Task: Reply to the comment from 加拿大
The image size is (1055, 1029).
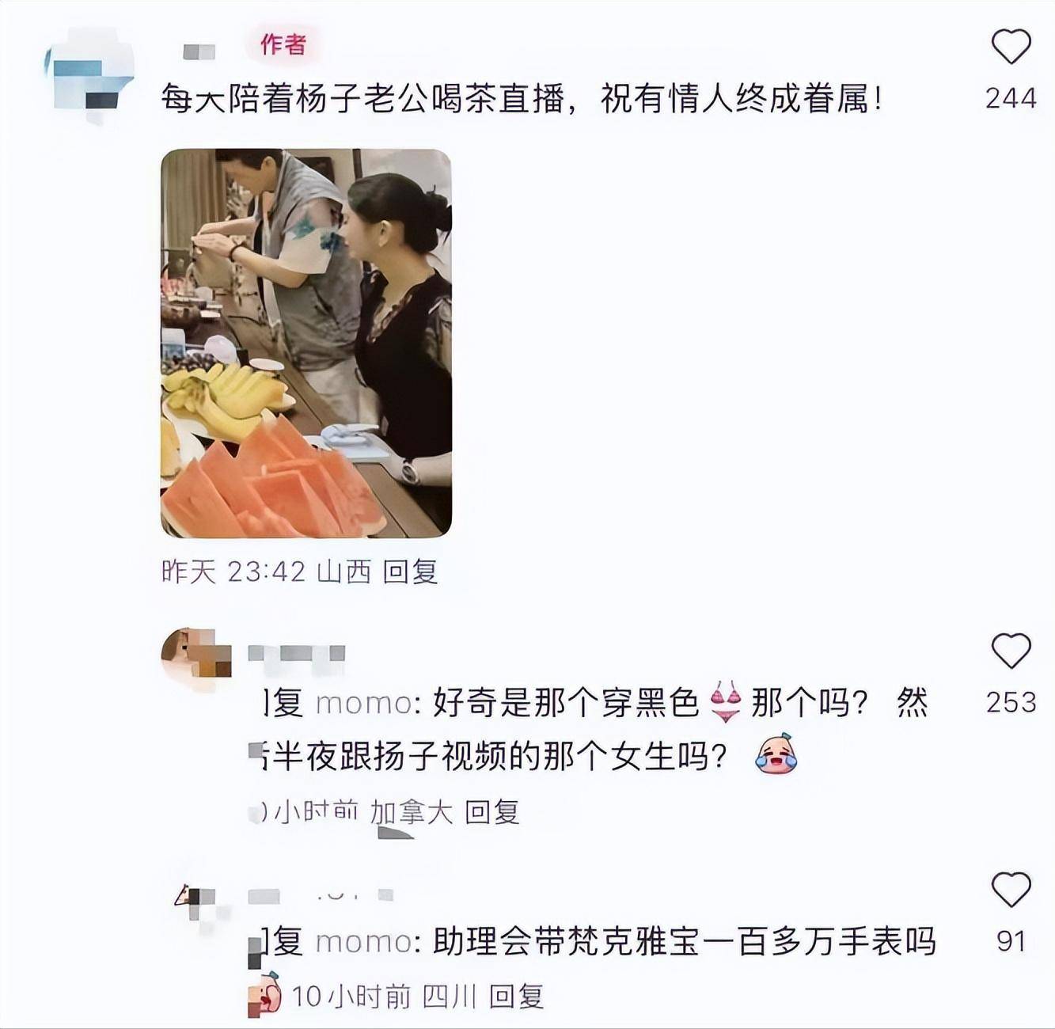Action: click(x=491, y=811)
